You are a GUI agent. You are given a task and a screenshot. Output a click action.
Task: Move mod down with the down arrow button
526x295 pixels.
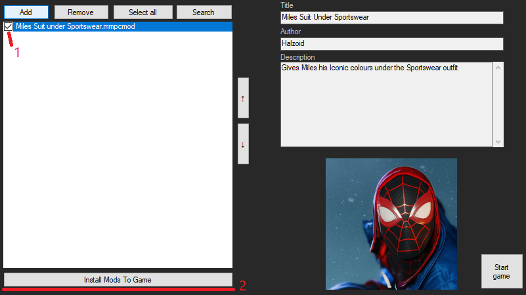[243, 144]
